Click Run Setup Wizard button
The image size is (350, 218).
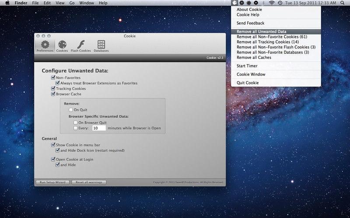[52, 182]
